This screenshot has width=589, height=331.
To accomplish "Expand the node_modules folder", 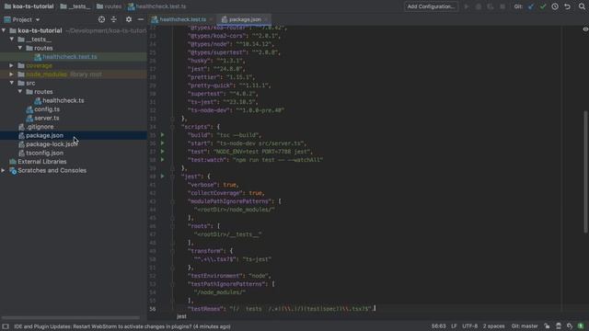I will [12, 74].
